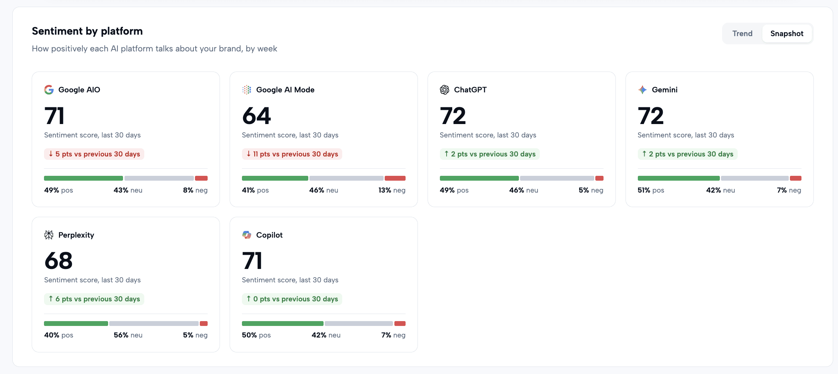This screenshot has height=374, width=838.
Task: Click the Perplexity card title text
Action: tap(76, 235)
